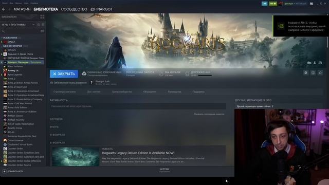
Task: Select Arma 2: Operation Arrowhead Beta
Action: [26, 95]
